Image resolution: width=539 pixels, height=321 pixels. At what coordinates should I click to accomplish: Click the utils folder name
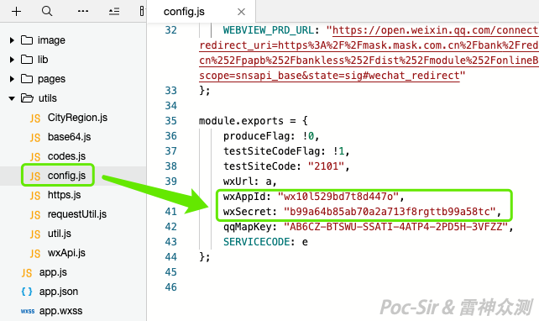point(48,98)
